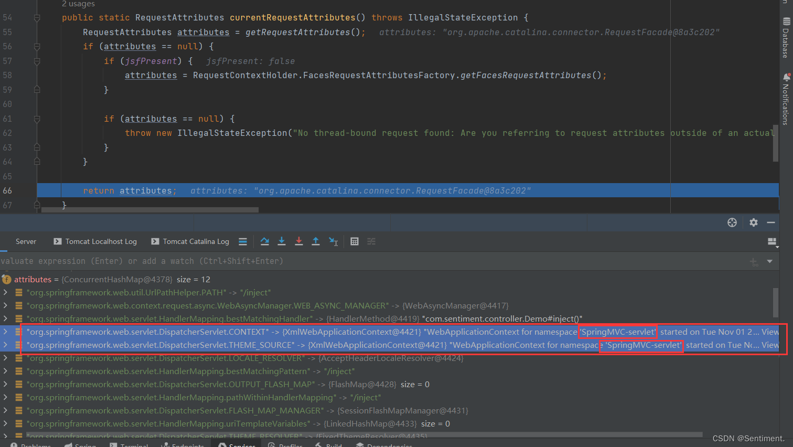Expand the bestMatchingHandler entry
Screen dimensions: 793x447
(x=5, y=319)
